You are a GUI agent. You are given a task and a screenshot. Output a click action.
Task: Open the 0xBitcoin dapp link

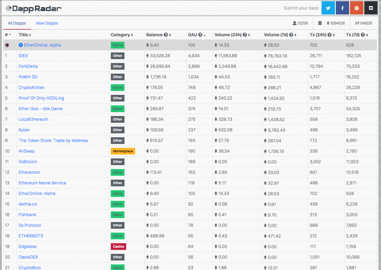point(28,161)
